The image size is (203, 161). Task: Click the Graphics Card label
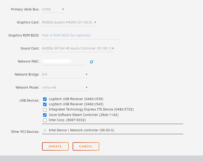28,22
